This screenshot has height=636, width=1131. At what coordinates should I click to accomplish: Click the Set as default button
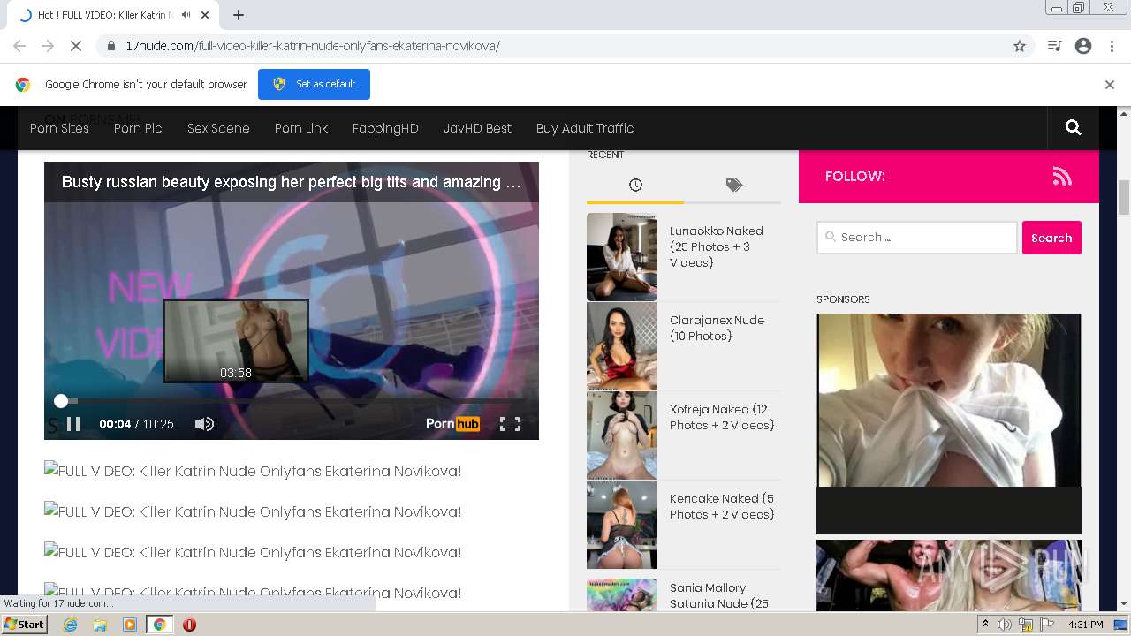coord(314,84)
